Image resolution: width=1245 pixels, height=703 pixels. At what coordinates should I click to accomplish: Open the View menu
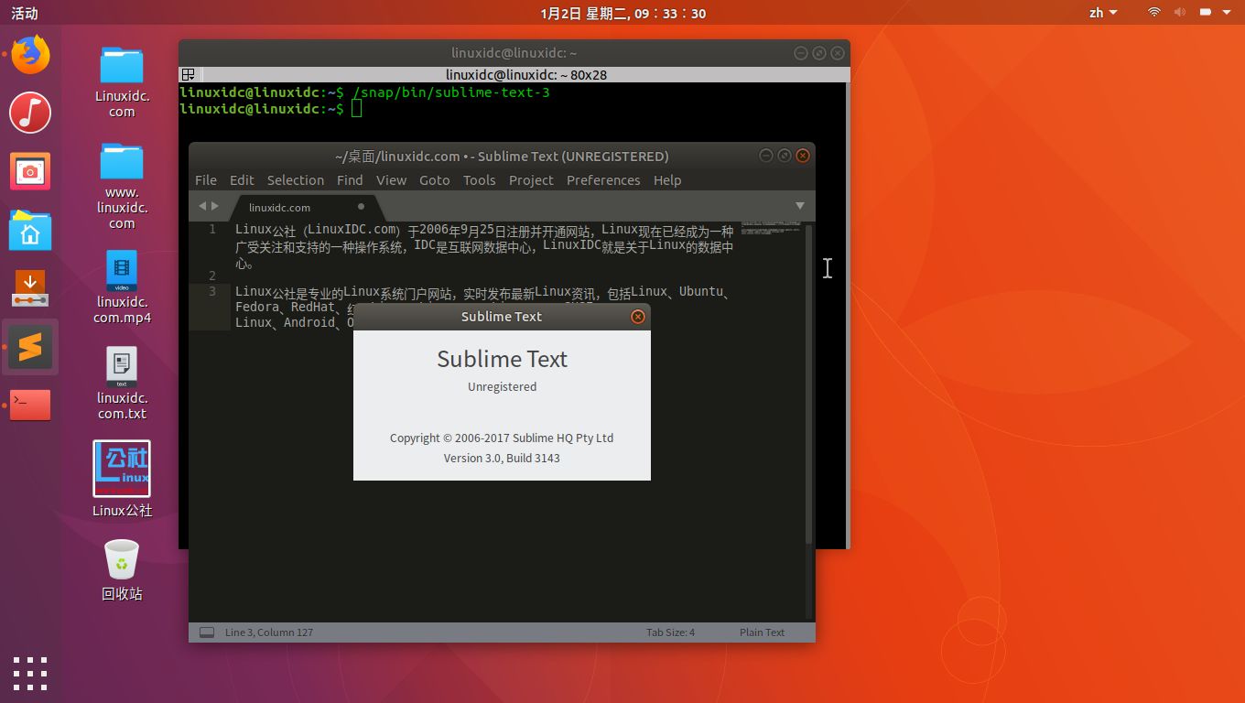coord(391,180)
